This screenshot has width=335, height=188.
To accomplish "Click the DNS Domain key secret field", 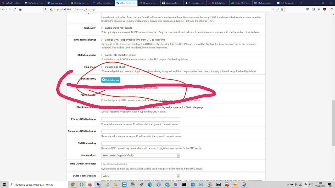I will (141, 164).
